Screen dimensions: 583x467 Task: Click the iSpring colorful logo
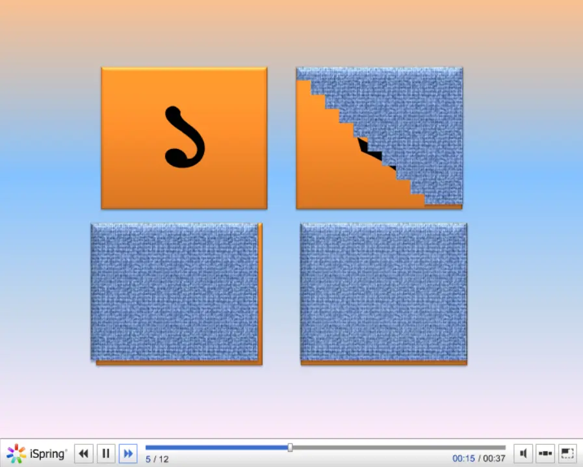click(x=16, y=453)
